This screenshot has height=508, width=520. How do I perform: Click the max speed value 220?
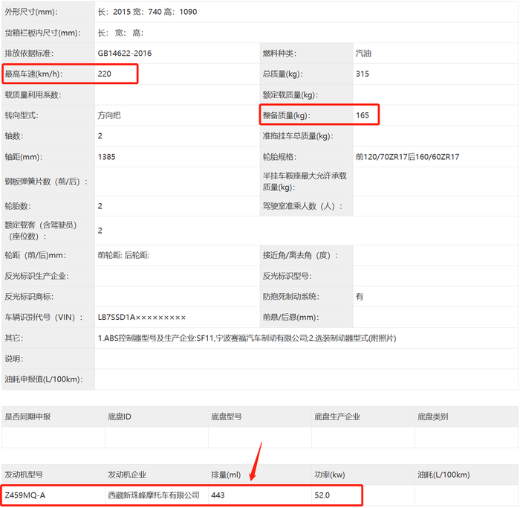[105, 74]
